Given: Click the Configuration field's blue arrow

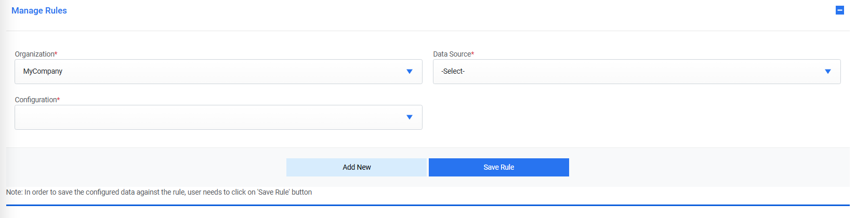Looking at the screenshot, I should click(x=410, y=117).
